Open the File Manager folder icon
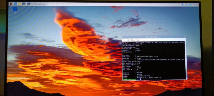Viewport: 214px width, 96px height. coord(20,4)
